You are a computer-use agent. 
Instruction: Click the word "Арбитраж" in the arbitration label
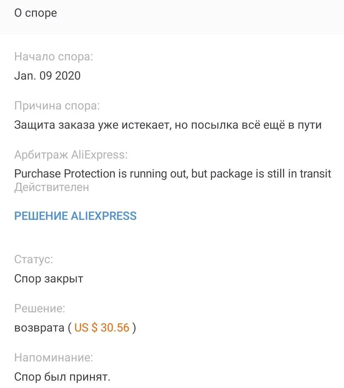pyautogui.click(x=41, y=155)
